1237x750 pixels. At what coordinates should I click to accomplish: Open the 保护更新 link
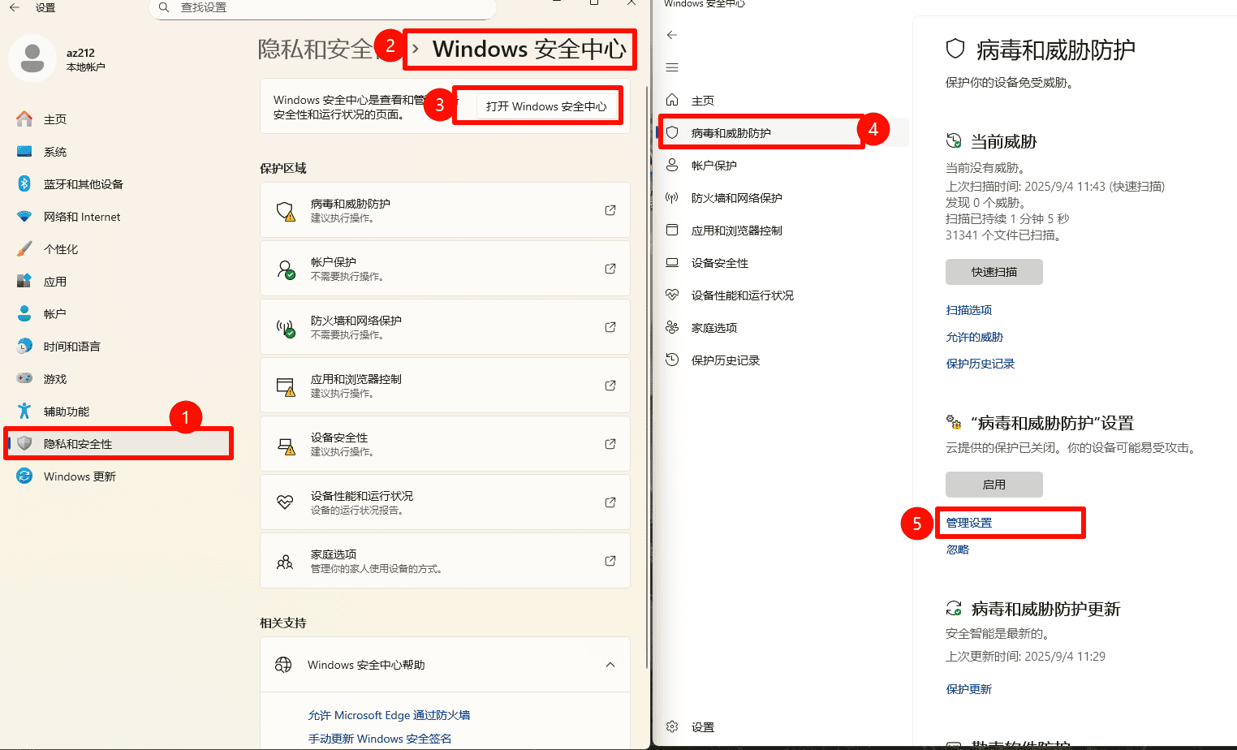969,689
